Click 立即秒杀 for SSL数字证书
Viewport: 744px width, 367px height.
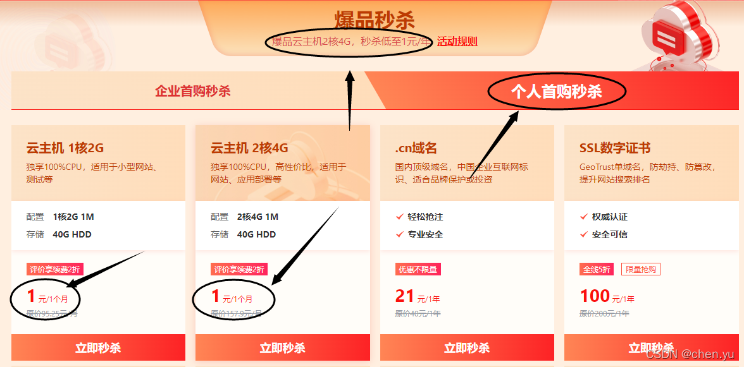(x=651, y=347)
